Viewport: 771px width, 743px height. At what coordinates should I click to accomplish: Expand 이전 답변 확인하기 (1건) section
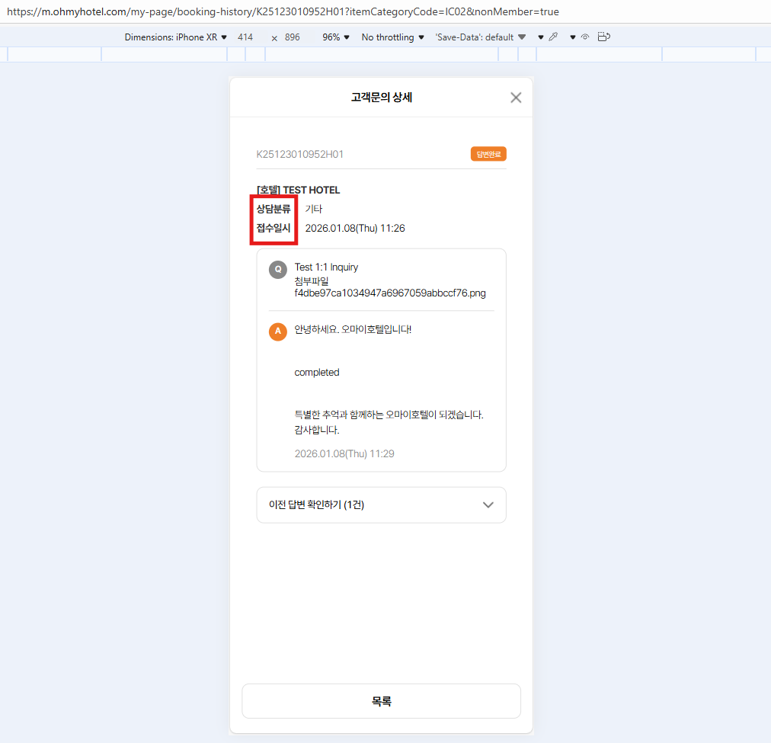tap(381, 505)
